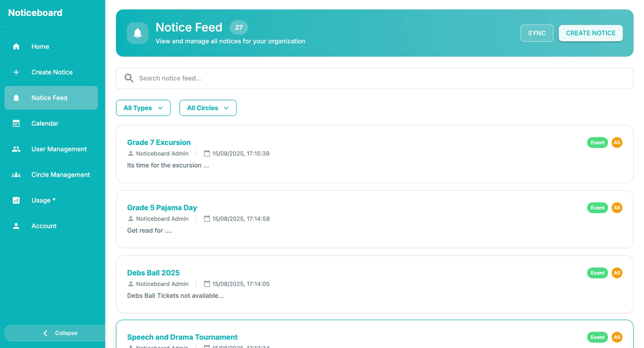This screenshot has height=348, width=644.
Task: Click the Noticeboard logo title
Action: coord(35,13)
